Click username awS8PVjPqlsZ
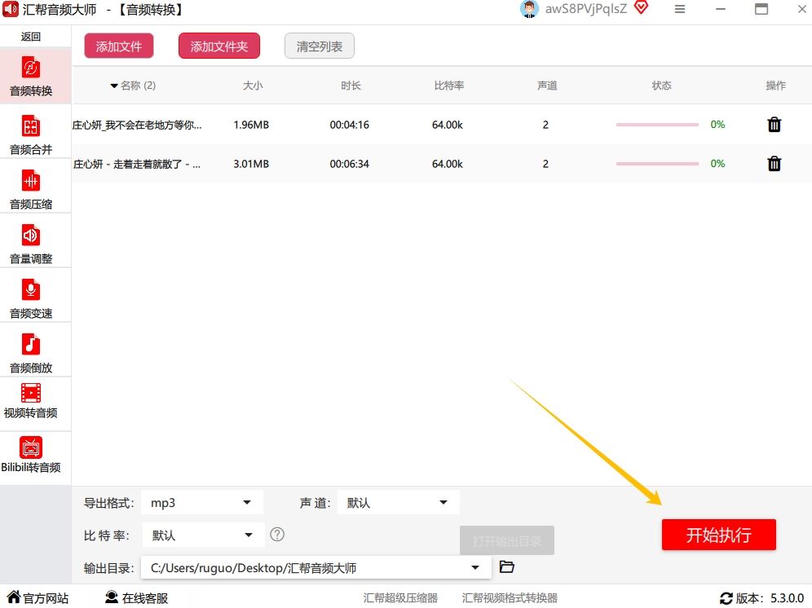812x608 pixels. point(586,9)
